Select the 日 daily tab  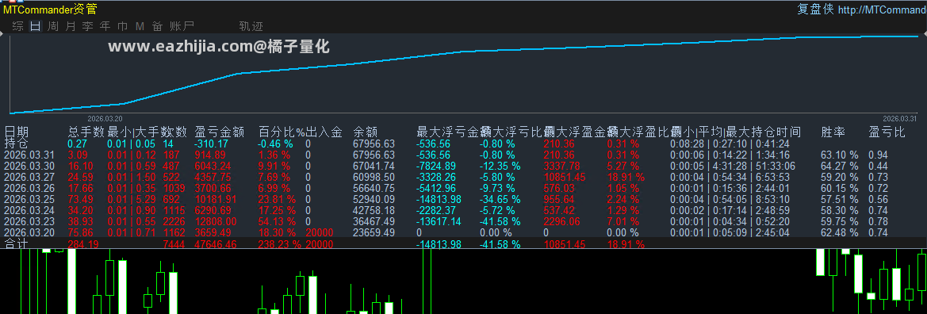[36, 26]
